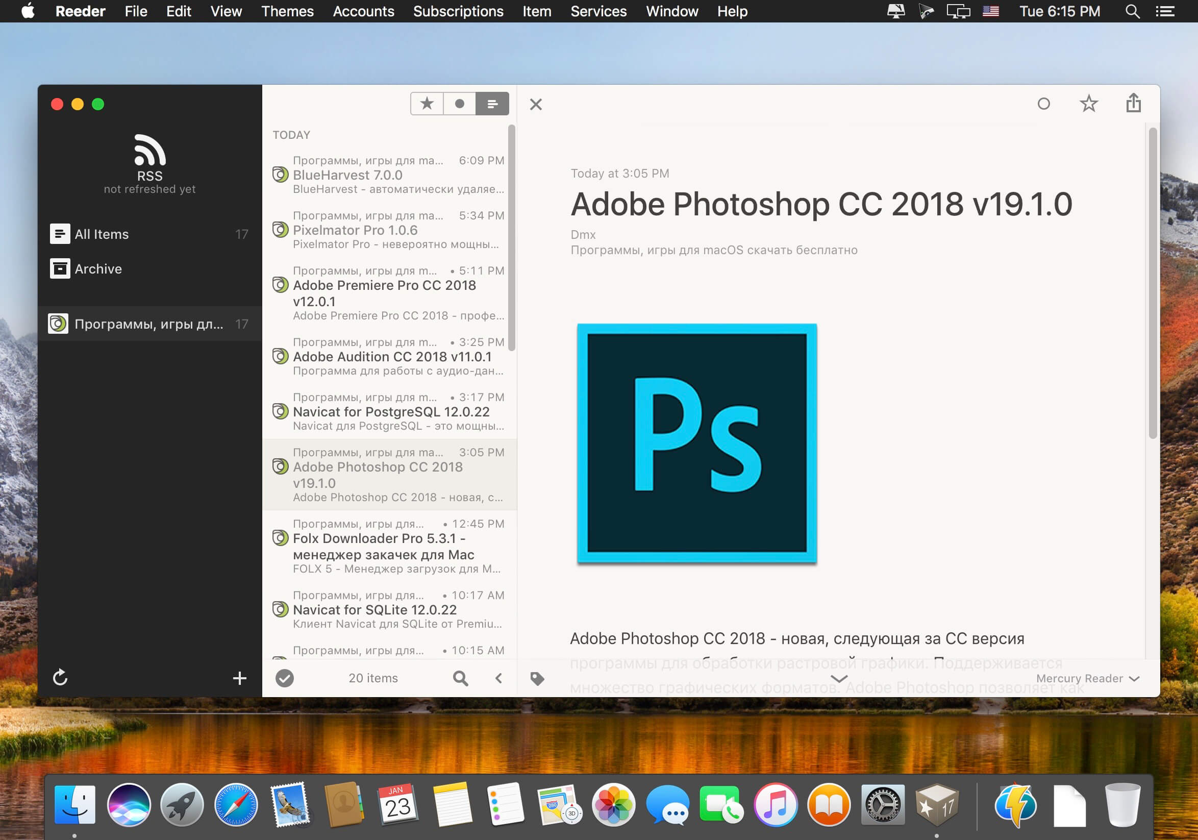This screenshot has height=840, width=1198.
Task: Open Notification Center from menu bar
Action: [1165, 11]
